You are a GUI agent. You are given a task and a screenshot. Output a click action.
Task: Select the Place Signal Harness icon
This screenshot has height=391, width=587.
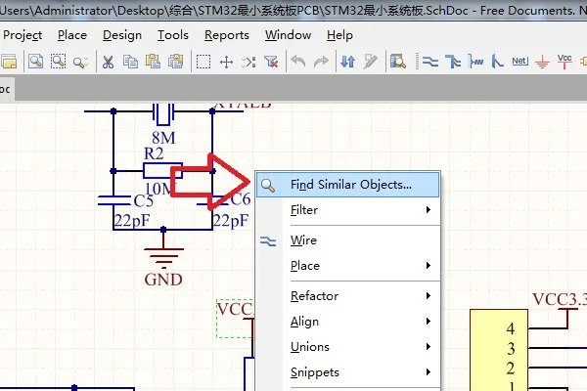tap(475, 62)
